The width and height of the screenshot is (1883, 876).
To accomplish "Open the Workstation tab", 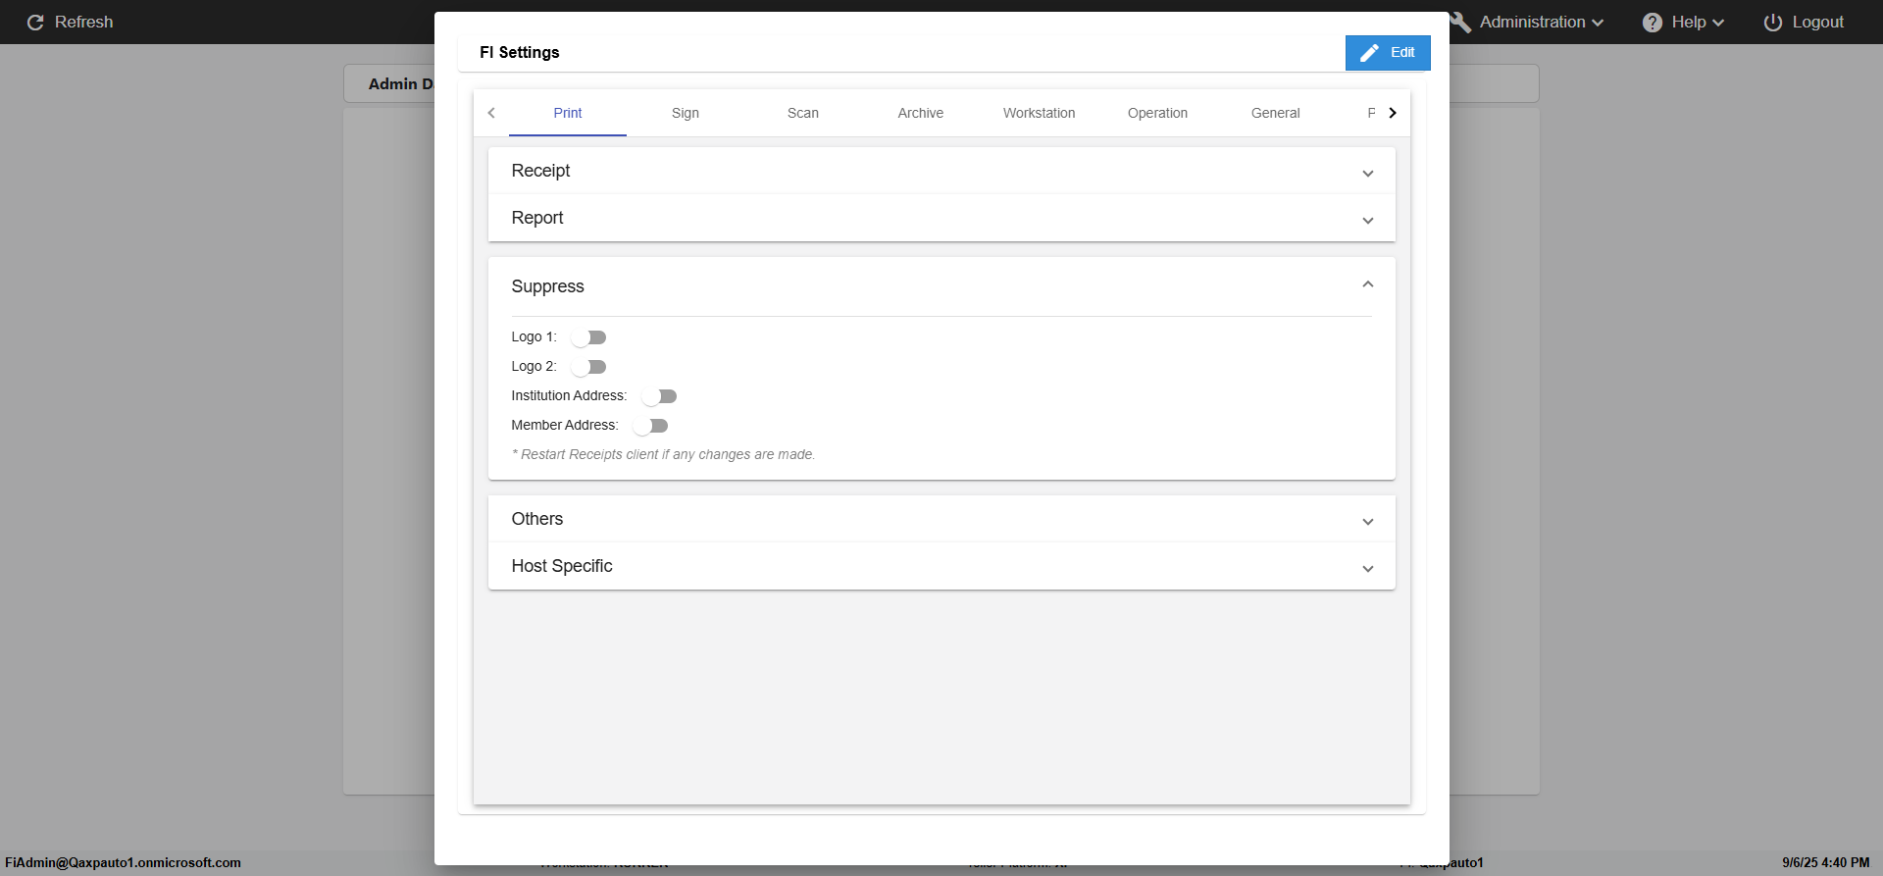I will pos(1039,113).
